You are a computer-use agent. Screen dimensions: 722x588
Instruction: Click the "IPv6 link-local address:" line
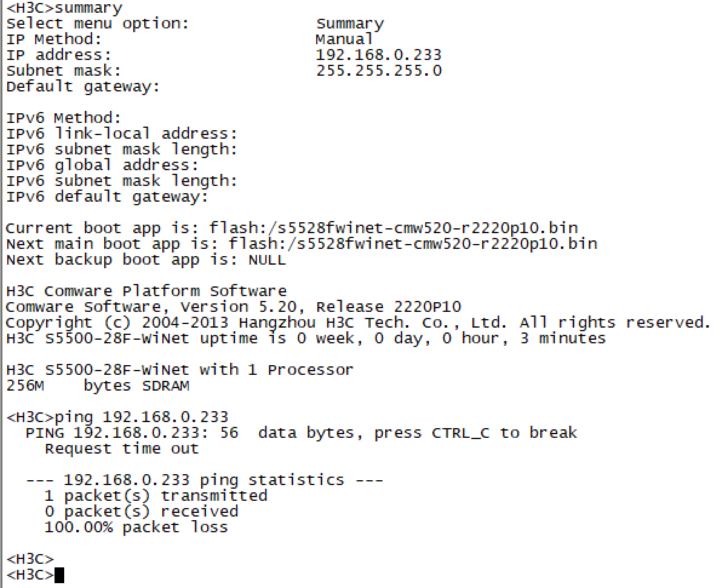(121, 134)
